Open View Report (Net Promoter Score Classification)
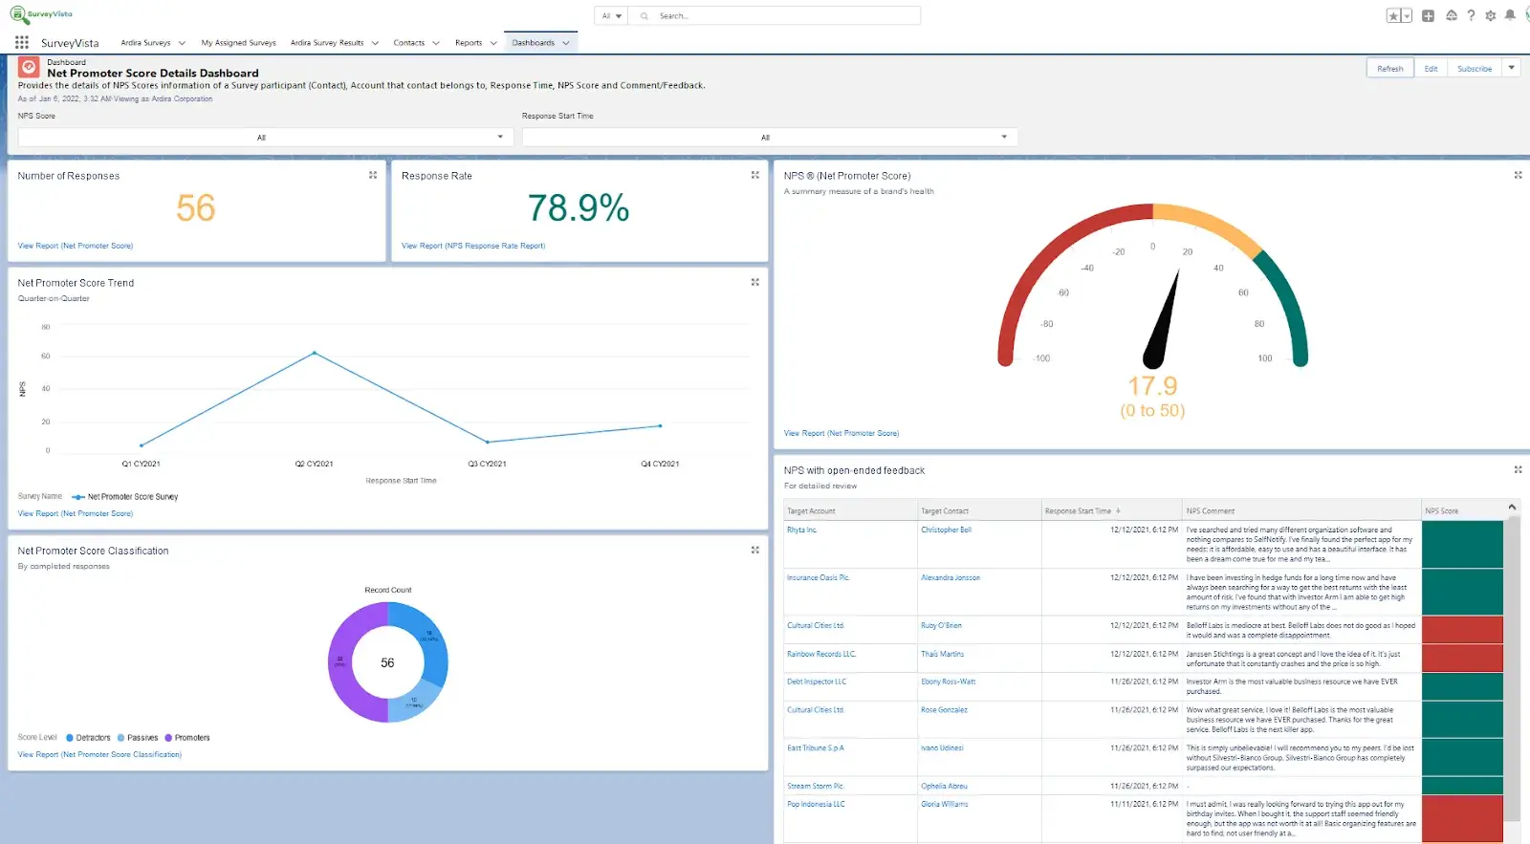 point(99,754)
